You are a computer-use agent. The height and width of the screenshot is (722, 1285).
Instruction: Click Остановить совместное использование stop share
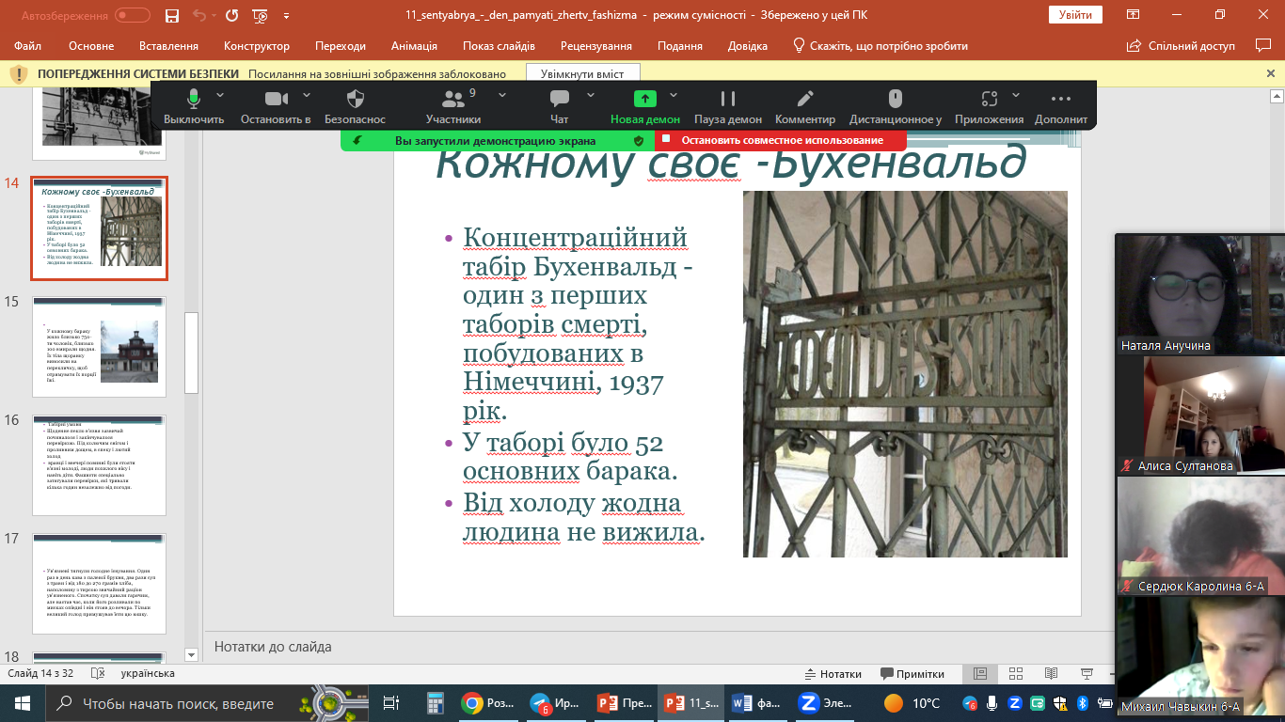click(x=781, y=140)
